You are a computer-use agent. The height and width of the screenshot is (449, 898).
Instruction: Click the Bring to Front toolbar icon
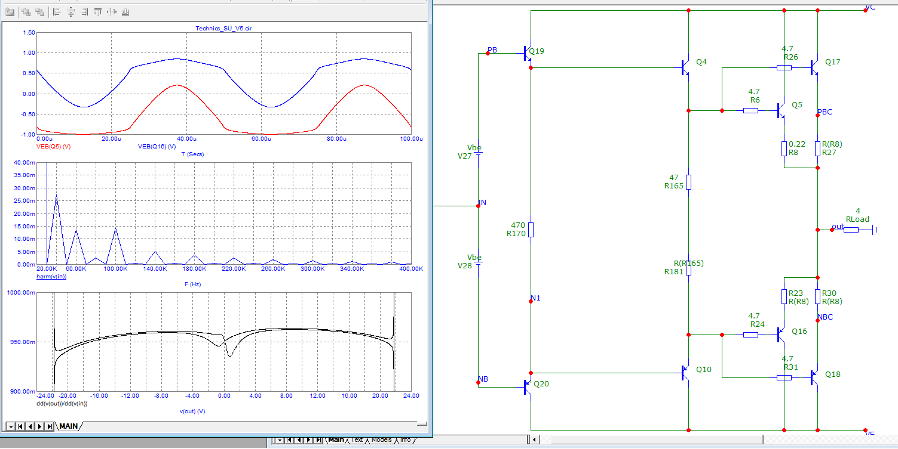[x=26, y=11]
